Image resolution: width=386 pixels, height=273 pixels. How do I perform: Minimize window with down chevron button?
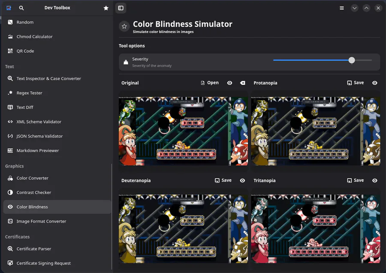355,8
